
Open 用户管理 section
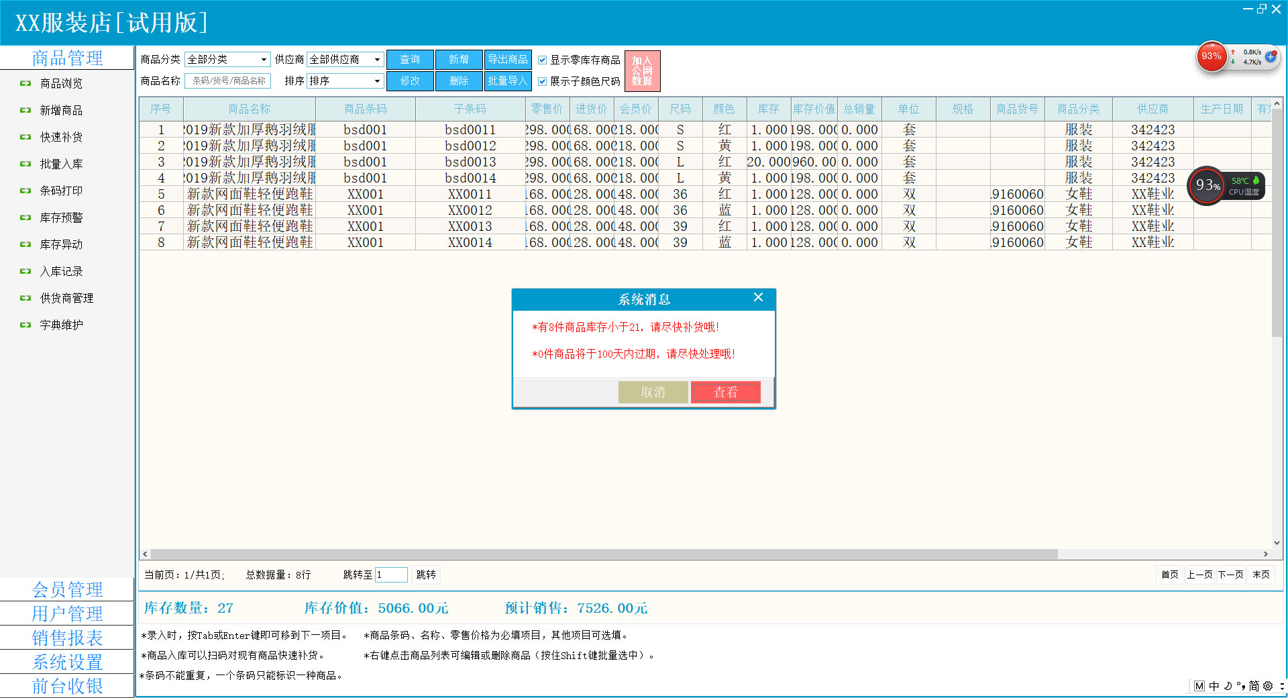(67, 613)
